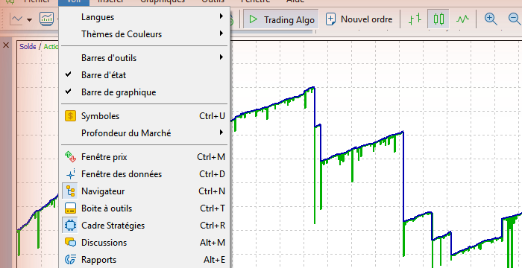Open the Langues submenu
522x268 pixels.
(x=144, y=16)
